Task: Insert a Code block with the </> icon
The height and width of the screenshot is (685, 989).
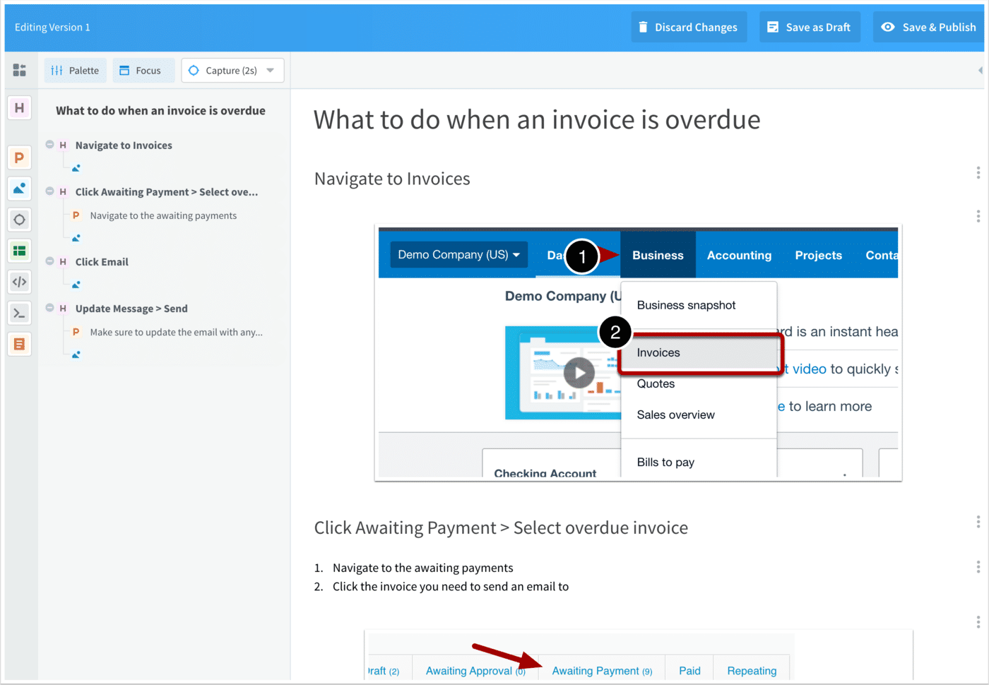Action: (x=19, y=281)
